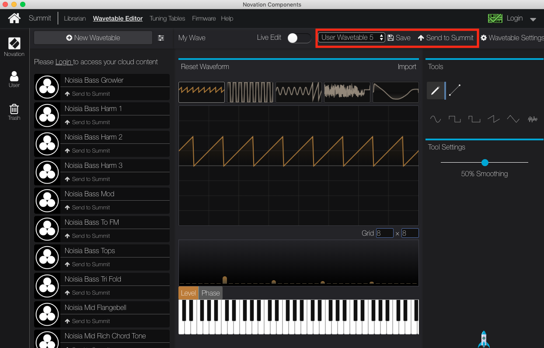This screenshot has height=348, width=544.
Task: Select the line draw tool
Action: pyautogui.click(x=455, y=90)
